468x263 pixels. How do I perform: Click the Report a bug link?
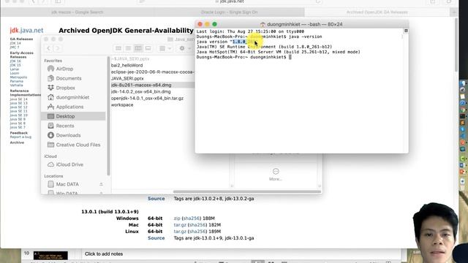tap(20, 137)
